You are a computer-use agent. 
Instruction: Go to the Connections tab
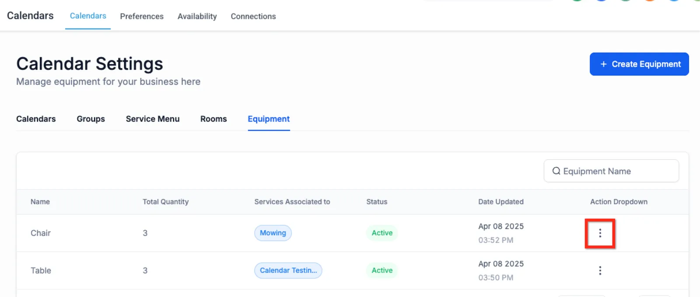253,16
